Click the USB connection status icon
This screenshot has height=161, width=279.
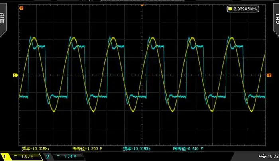(262, 156)
